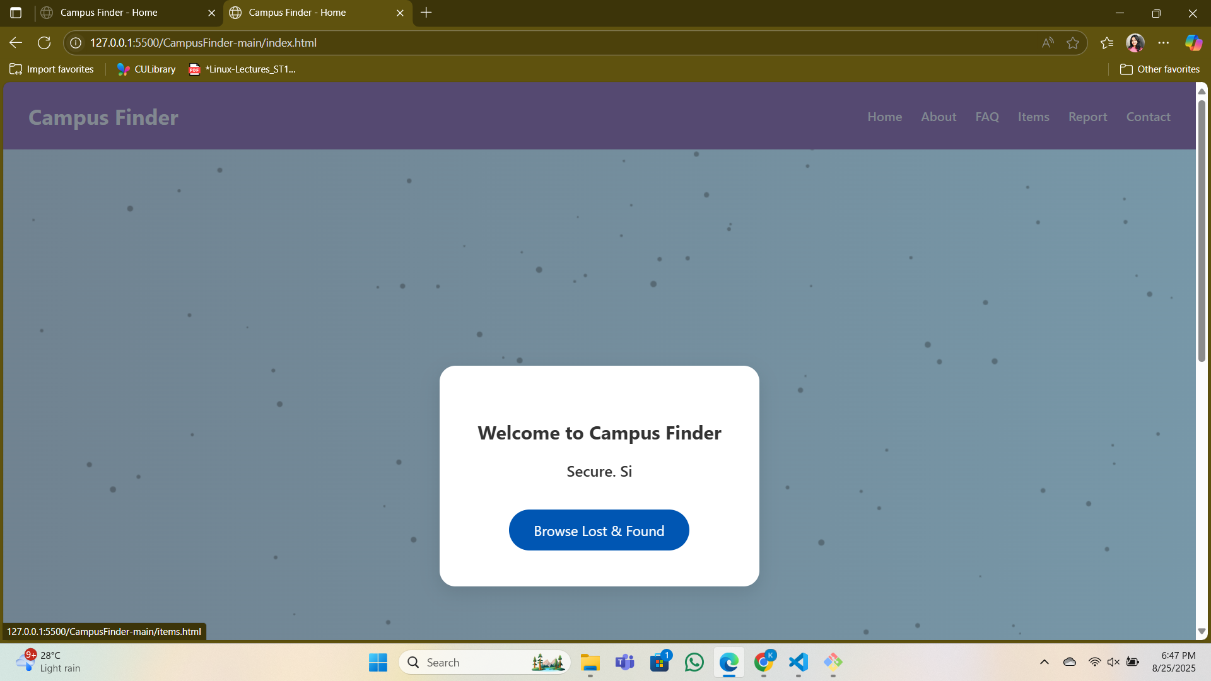1211x681 pixels.
Task: Switch to the first Campus Finder tab
Action: tap(109, 13)
